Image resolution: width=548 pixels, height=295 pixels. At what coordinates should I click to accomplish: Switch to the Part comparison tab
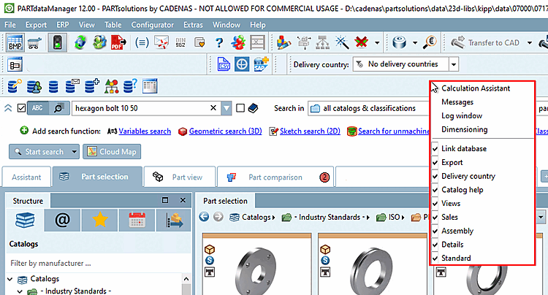pyautogui.click(x=275, y=177)
